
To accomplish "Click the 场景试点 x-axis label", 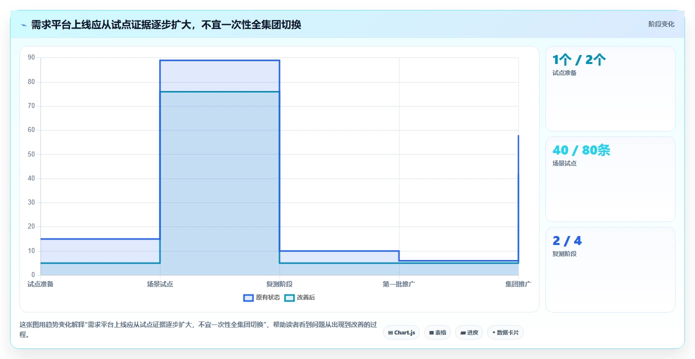I will 160,284.
